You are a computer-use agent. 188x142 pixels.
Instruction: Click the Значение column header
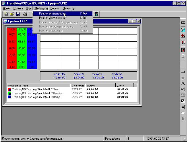point(78,85)
